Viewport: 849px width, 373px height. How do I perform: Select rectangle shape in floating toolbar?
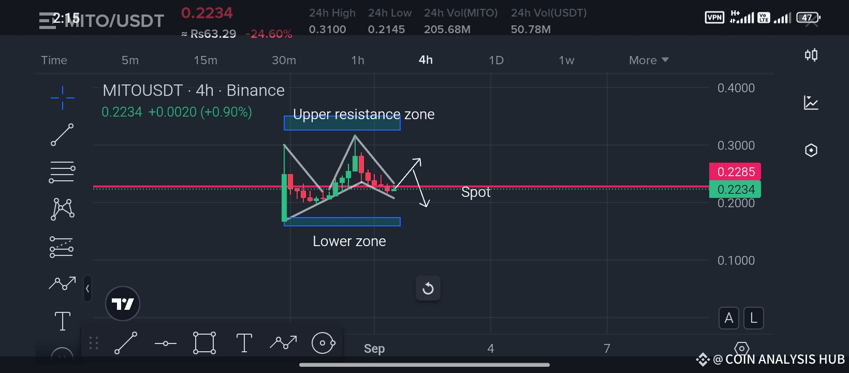[204, 343]
